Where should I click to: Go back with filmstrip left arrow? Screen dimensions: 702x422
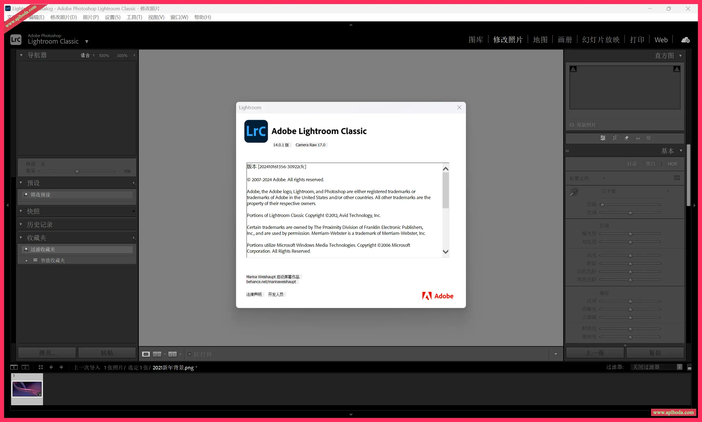coord(51,367)
